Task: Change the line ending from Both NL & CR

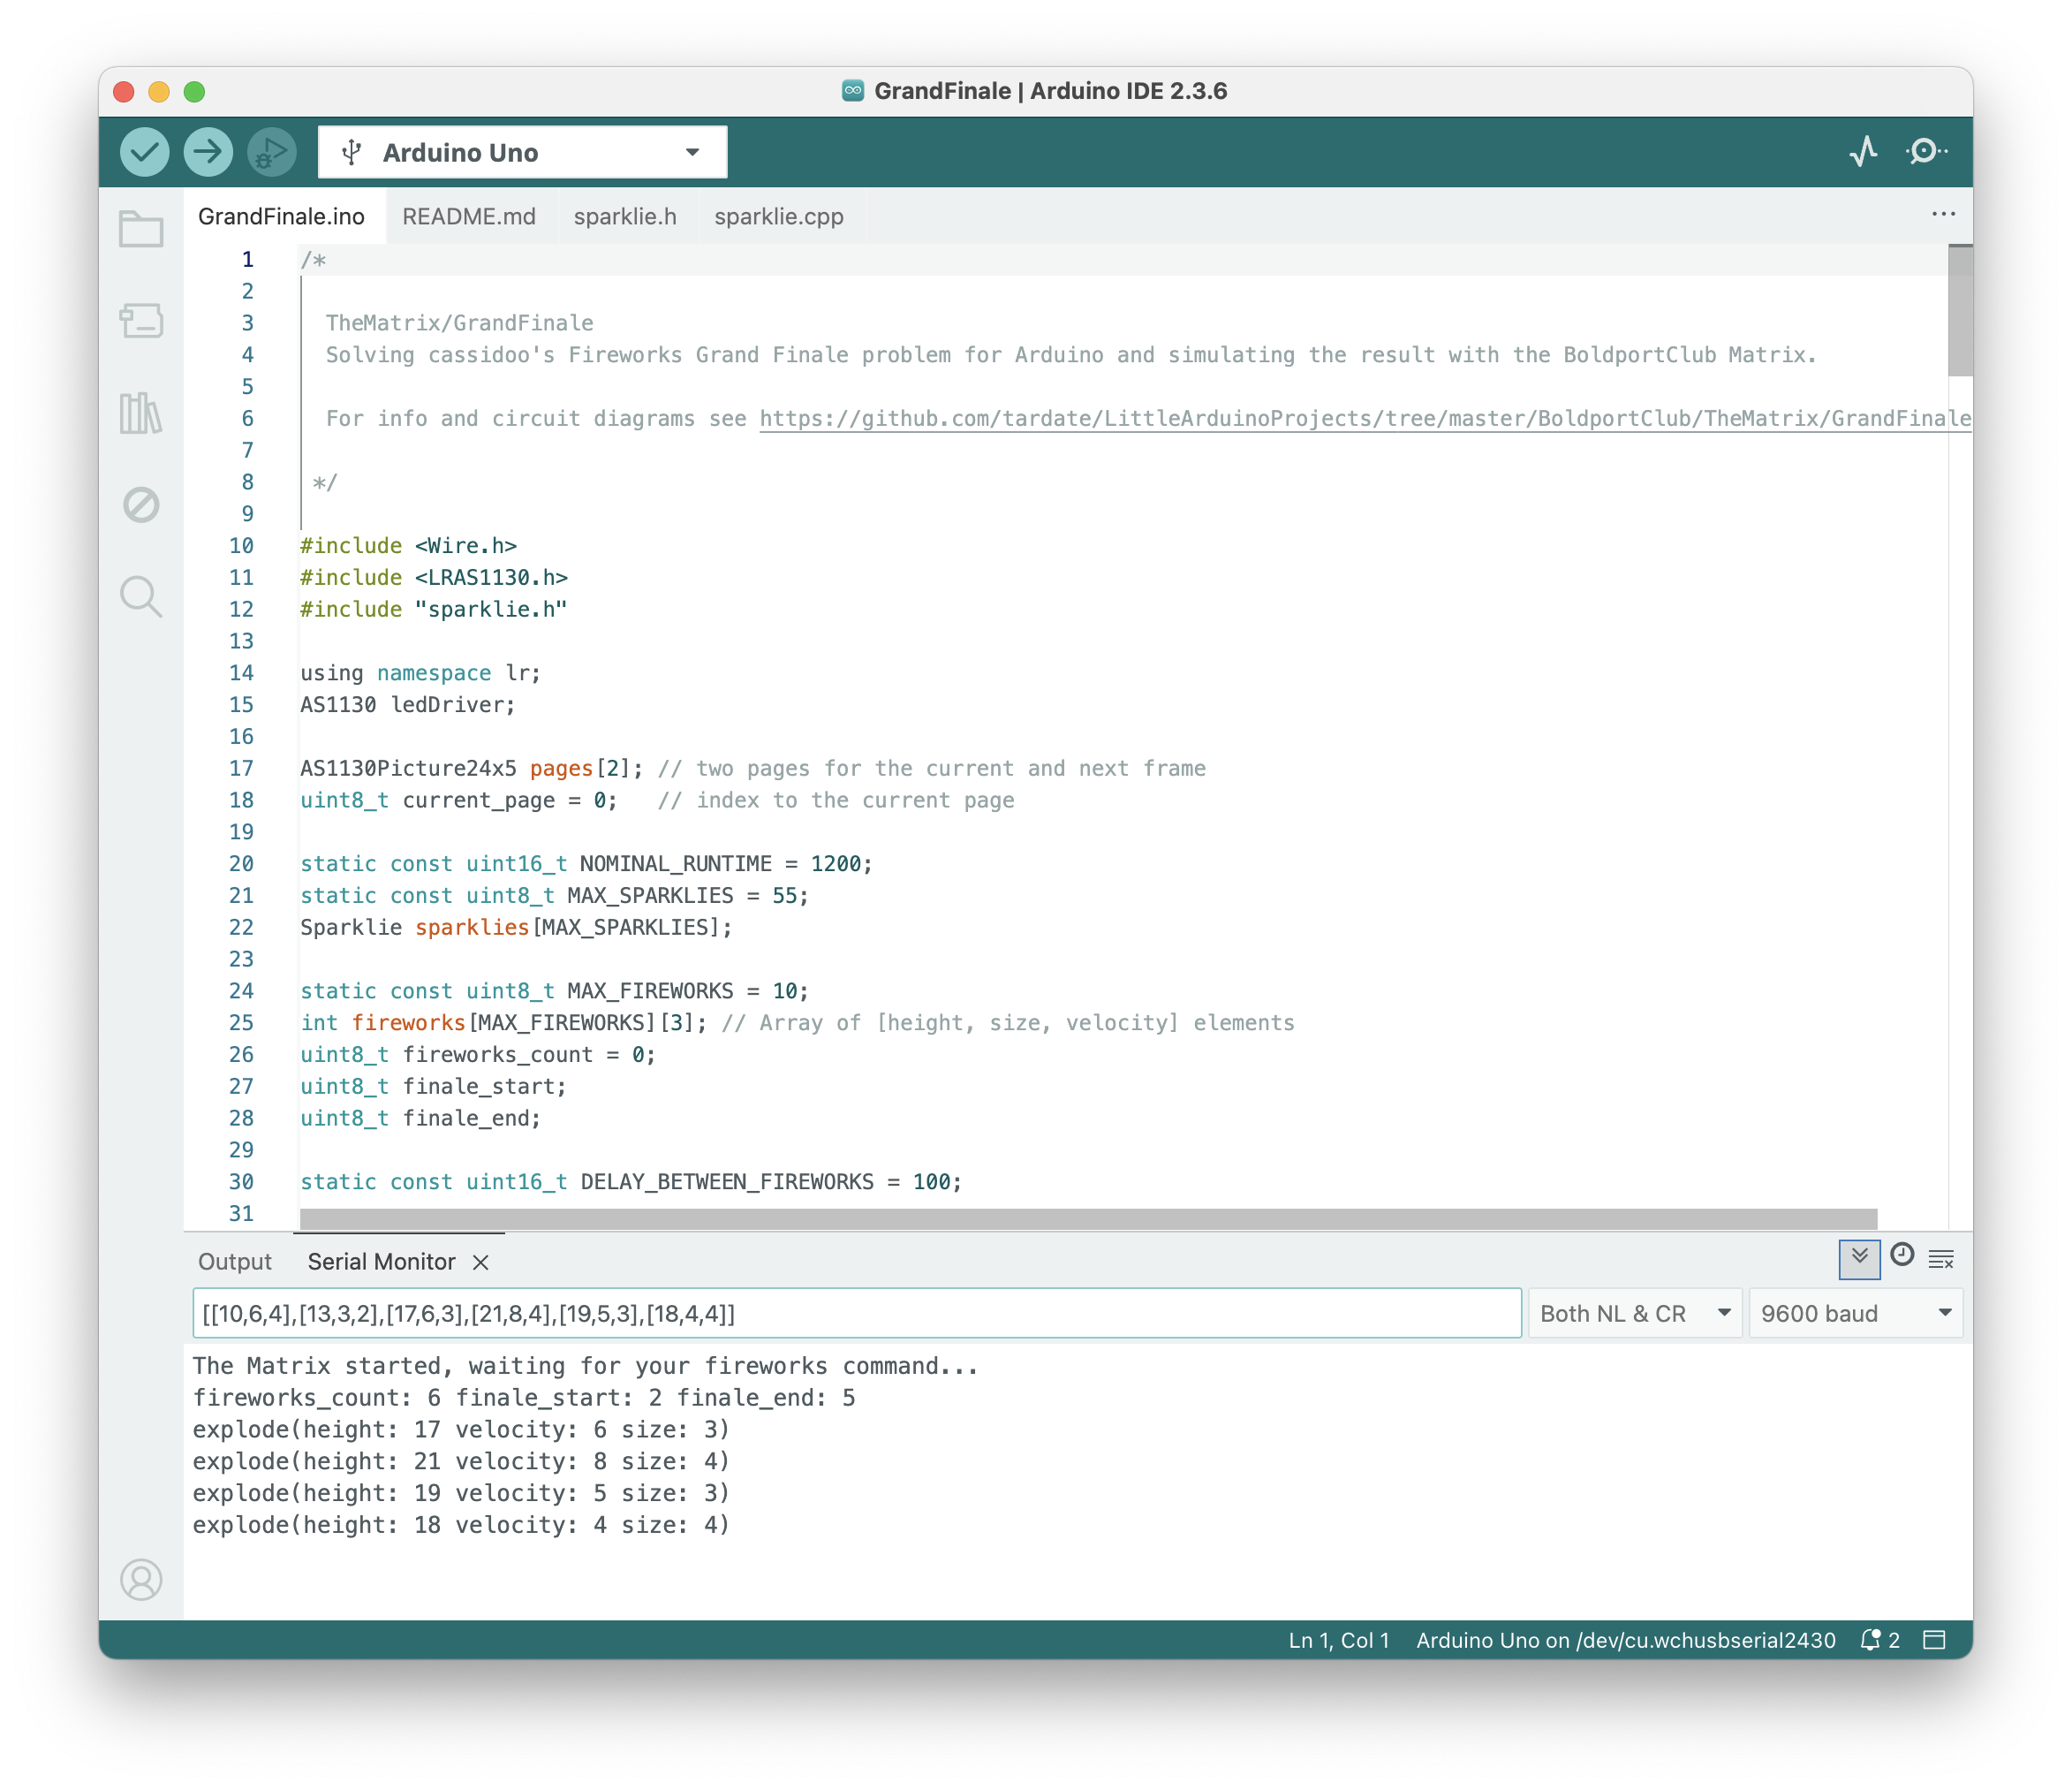Action: tap(1634, 1312)
